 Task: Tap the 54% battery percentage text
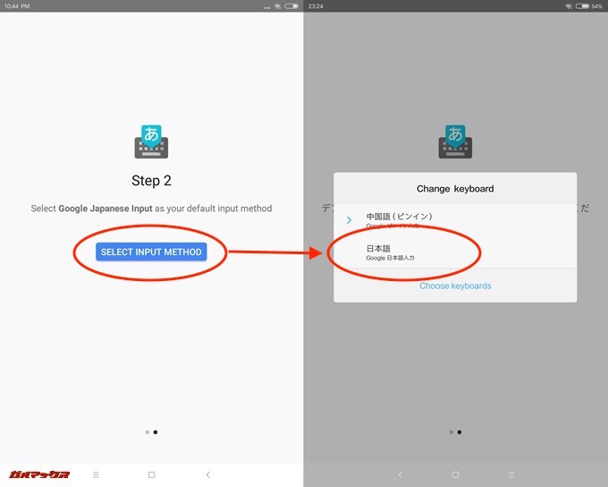[596, 6]
